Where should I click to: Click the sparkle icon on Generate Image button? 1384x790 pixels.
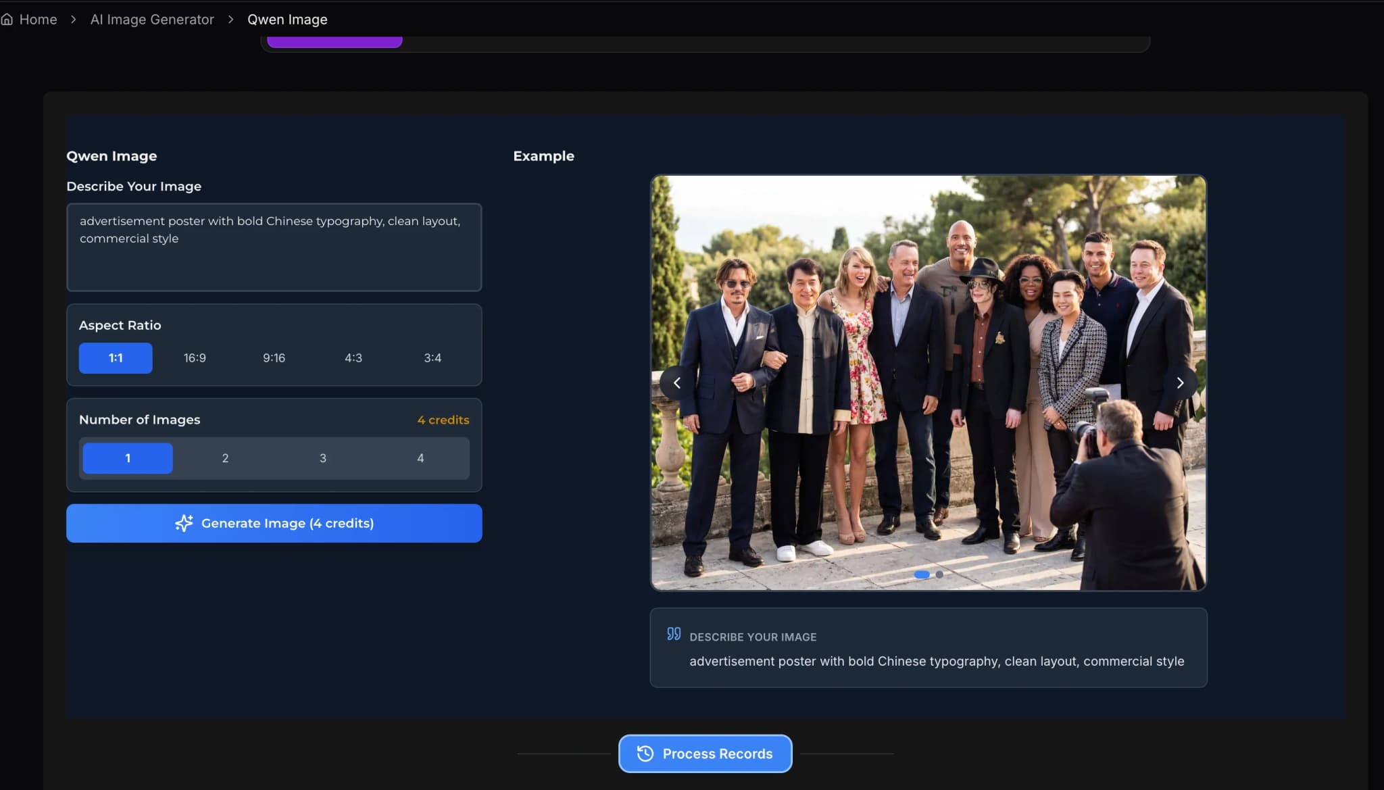click(x=184, y=523)
